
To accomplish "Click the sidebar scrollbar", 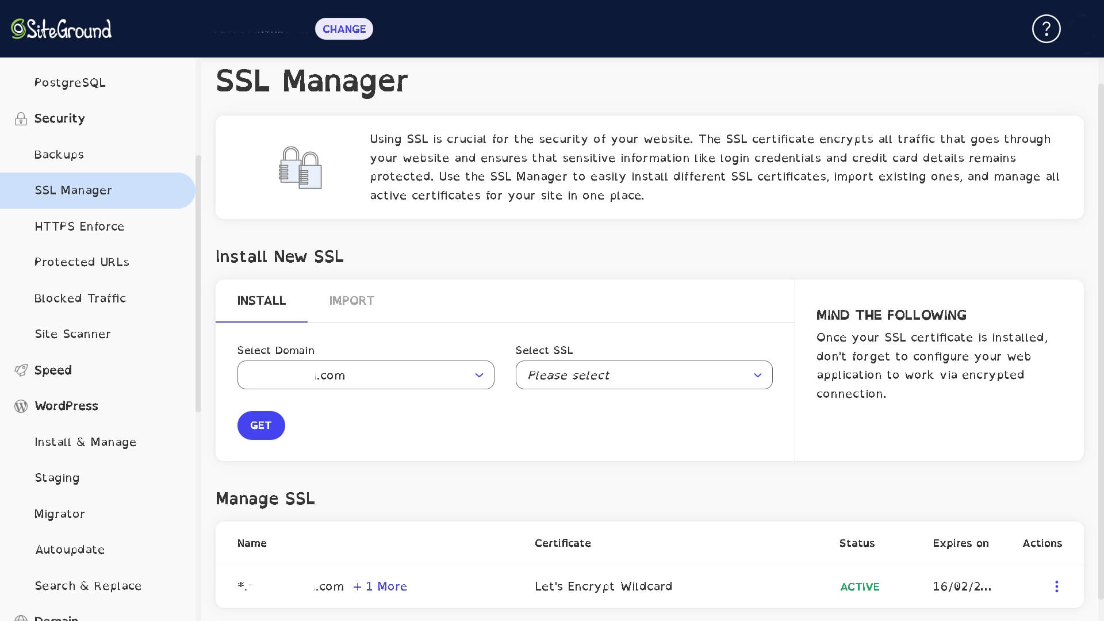I will tap(198, 283).
